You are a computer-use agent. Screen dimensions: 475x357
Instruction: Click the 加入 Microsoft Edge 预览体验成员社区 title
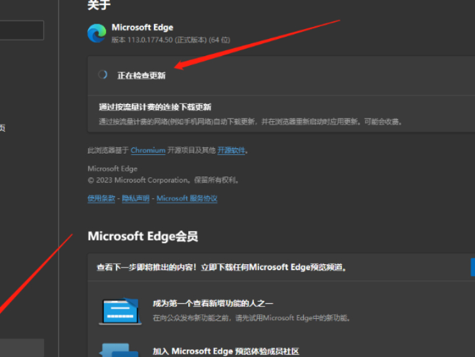coord(226,351)
